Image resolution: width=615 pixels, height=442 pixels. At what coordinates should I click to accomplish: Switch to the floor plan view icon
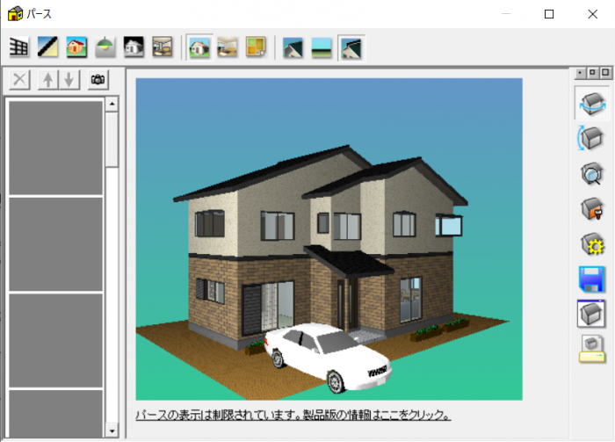pyautogui.click(x=257, y=47)
